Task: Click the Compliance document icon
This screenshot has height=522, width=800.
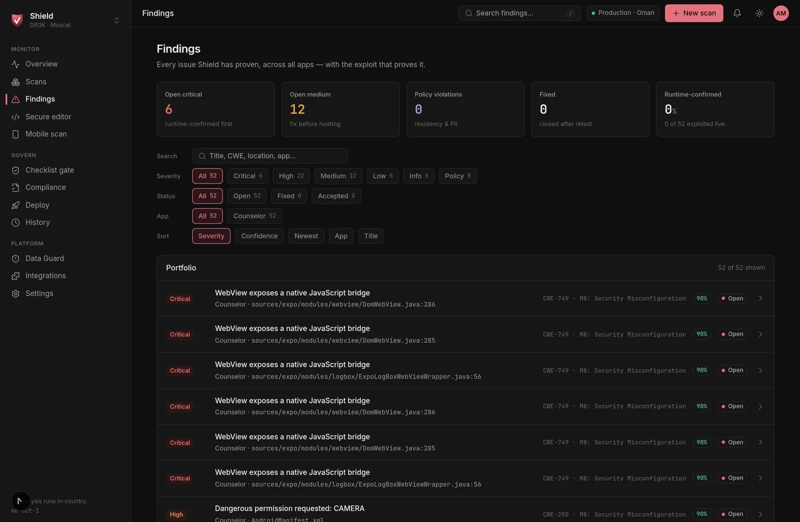Action: pos(15,187)
